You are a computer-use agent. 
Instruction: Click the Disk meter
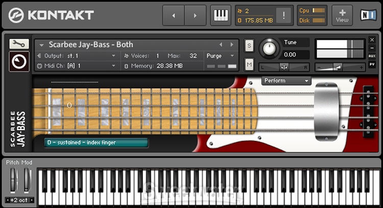tap(319, 20)
